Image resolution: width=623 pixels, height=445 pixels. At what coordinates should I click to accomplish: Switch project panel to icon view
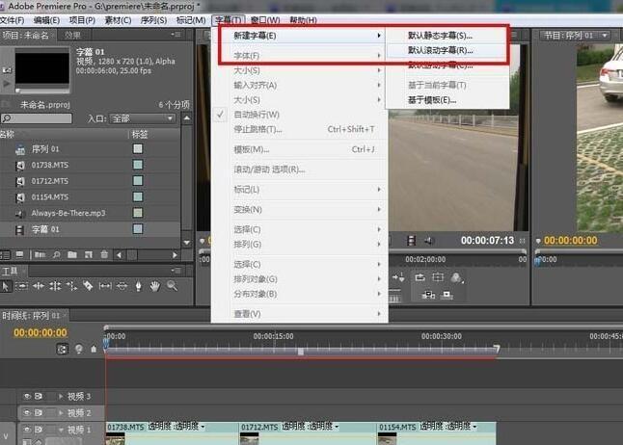coord(19,255)
